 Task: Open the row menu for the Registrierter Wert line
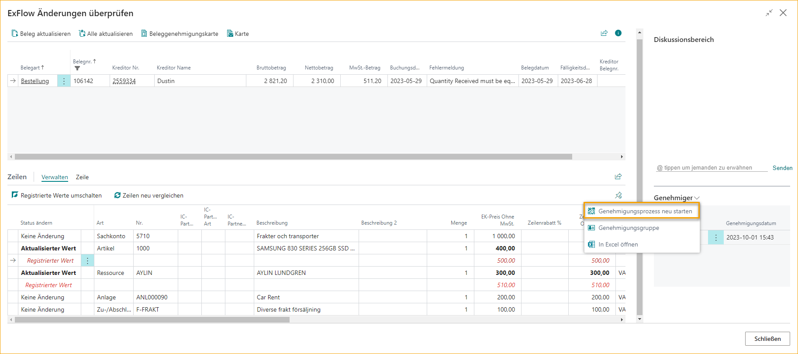coord(87,260)
